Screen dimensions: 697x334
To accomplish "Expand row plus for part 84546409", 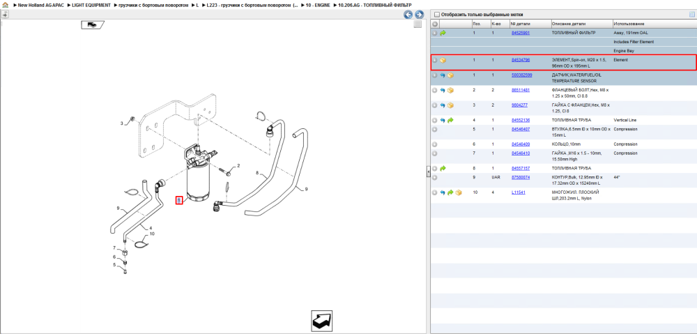I will 435,144.
